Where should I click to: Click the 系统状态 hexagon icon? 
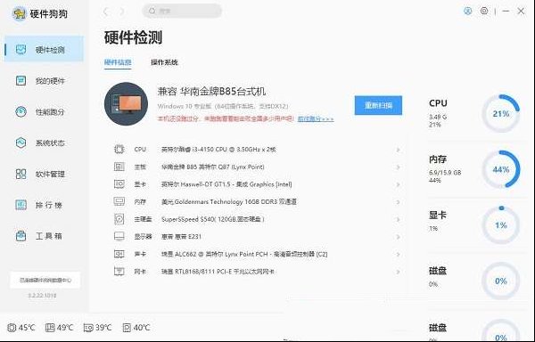click(21, 142)
